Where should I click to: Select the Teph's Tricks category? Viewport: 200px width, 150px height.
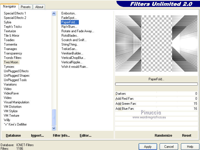(13, 27)
